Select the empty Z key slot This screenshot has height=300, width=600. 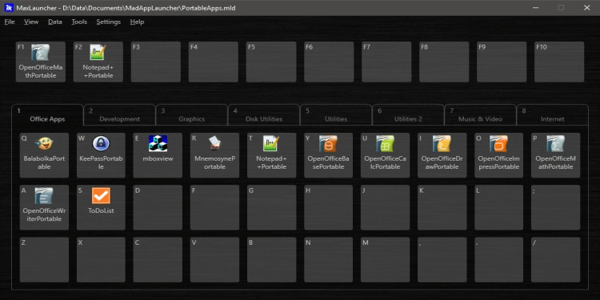(x=44, y=260)
